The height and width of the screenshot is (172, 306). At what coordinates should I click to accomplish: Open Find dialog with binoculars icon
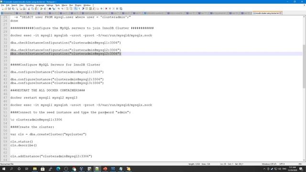[50, 9]
